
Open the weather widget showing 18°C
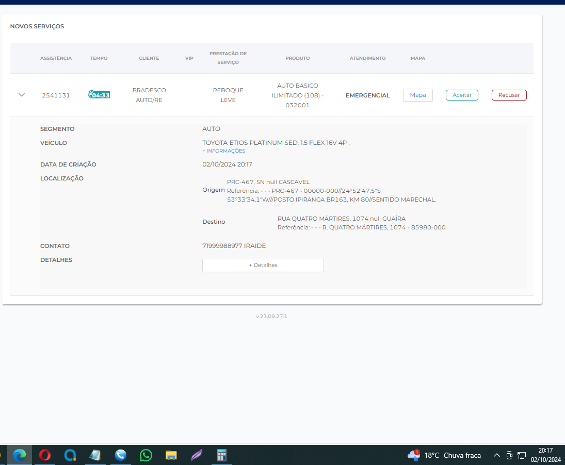tap(444, 455)
